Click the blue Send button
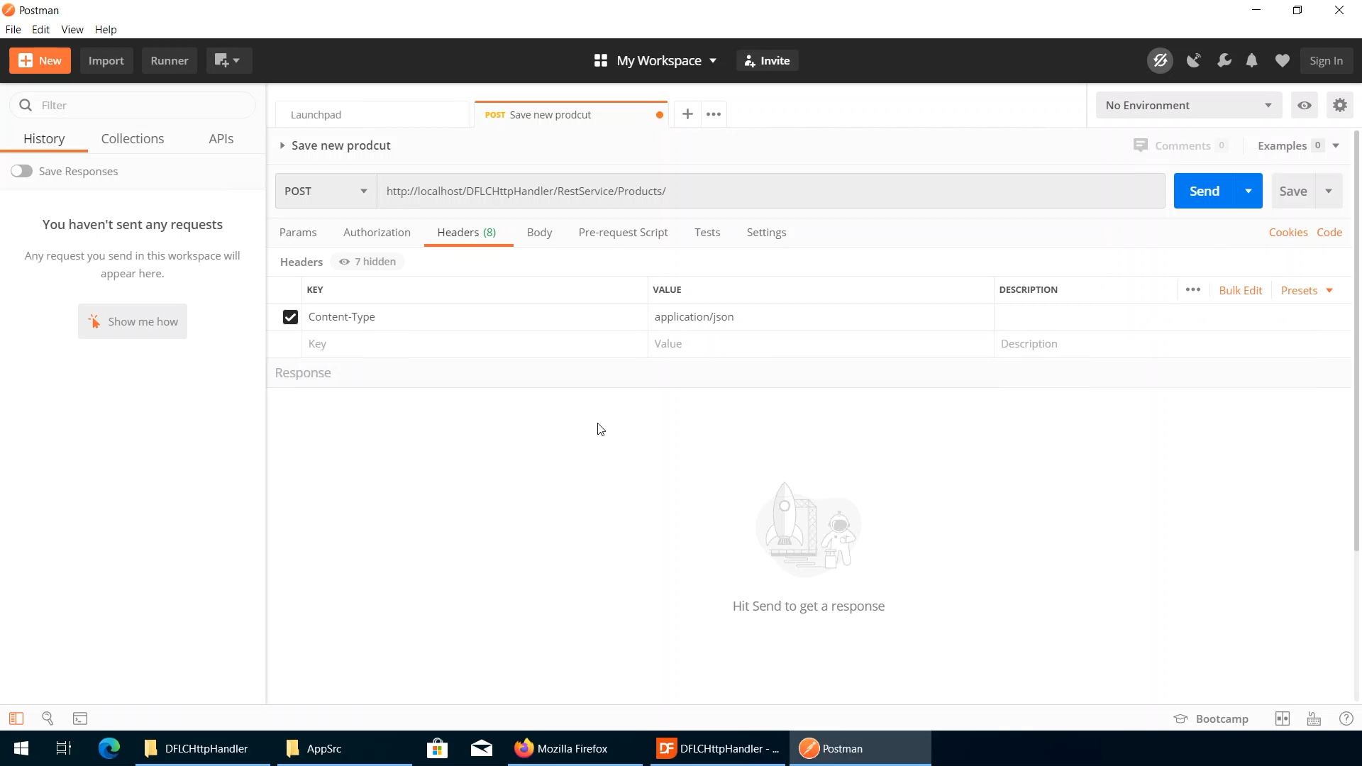The image size is (1362, 766). pos(1204,191)
